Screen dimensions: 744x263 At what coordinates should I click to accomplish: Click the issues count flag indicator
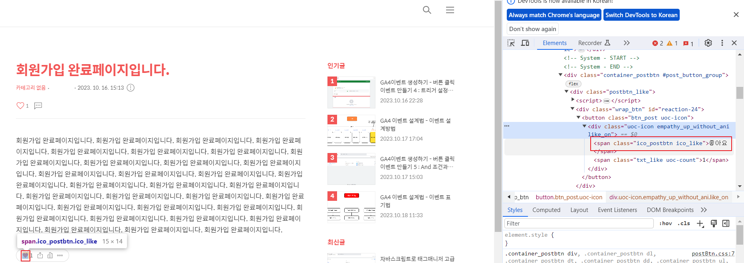[x=688, y=43]
